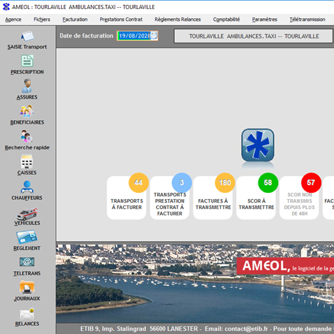Click the AMEOL title bar app icon
This screenshot has width=334, height=334.
(6, 7)
